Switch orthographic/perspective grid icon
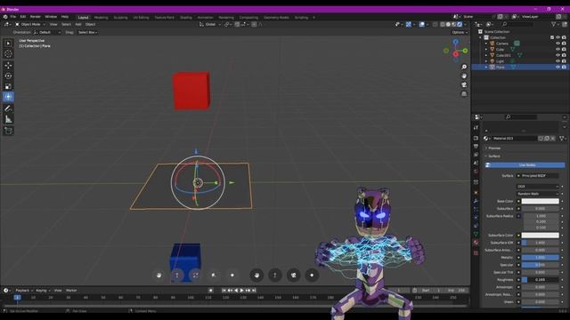 [x=464, y=94]
